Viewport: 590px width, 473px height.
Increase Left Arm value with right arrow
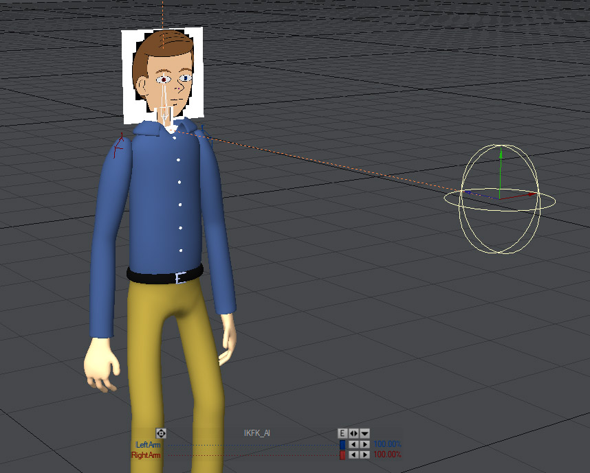coord(364,445)
